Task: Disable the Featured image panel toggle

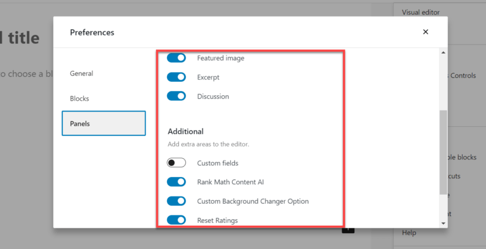Action: tap(176, 58)
